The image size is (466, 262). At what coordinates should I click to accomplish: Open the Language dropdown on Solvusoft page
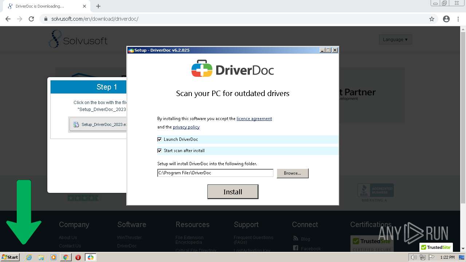click(x=395, y=39)
